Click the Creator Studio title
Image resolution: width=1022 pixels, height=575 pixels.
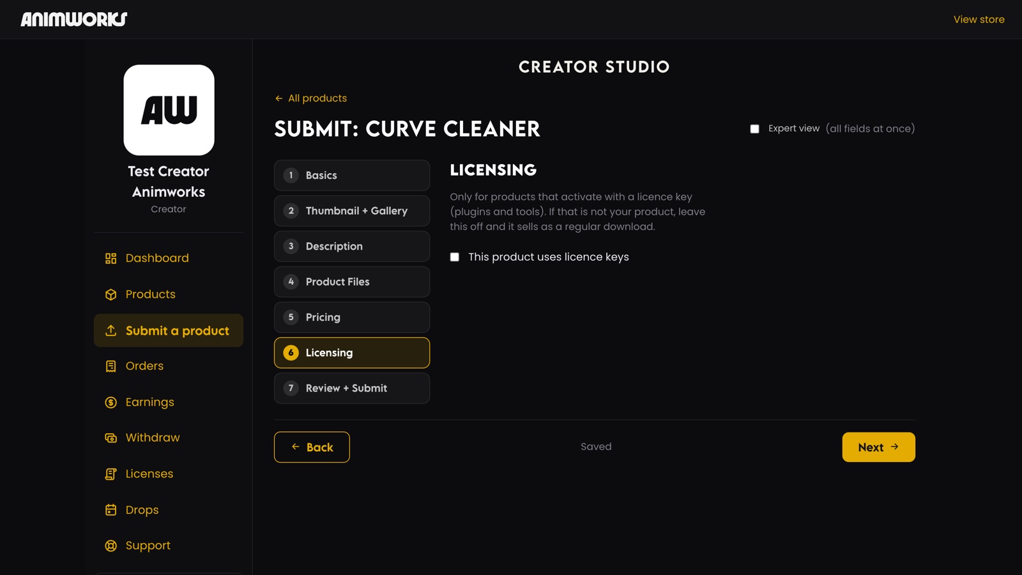pos(594,66)
